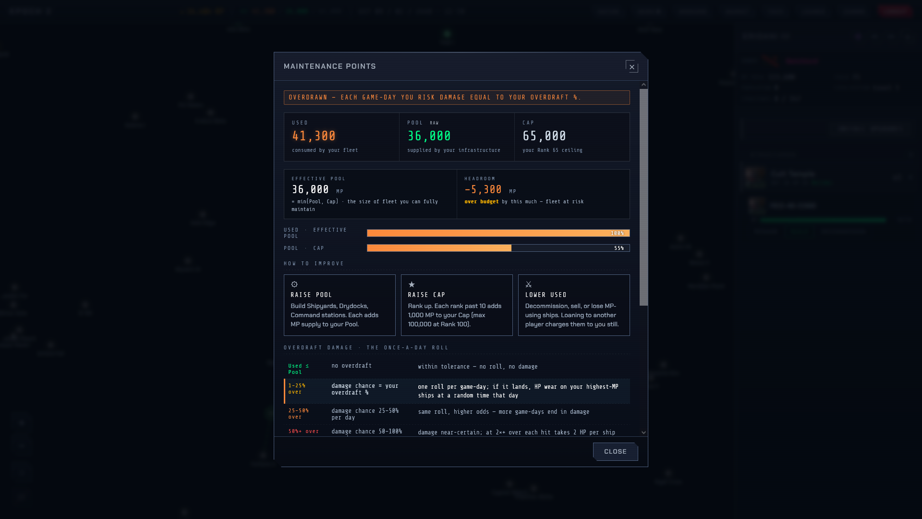Click the MAINTENANCE POINTS dialog title
The height and width of the screenshot is (519, 922).
pos(330,66)
